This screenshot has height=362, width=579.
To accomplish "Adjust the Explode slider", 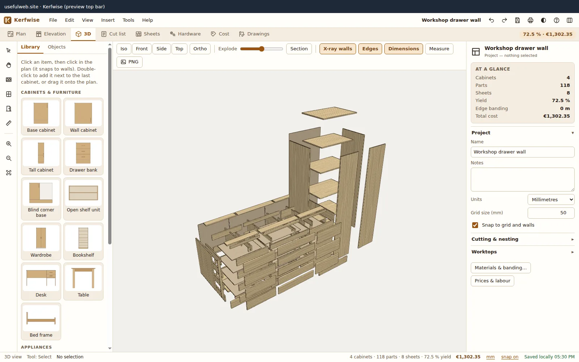I will [x=262, y=49].
